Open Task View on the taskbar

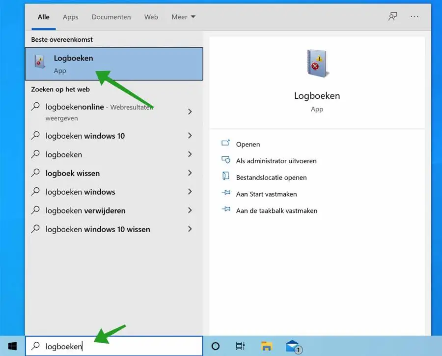coord(240,346)
